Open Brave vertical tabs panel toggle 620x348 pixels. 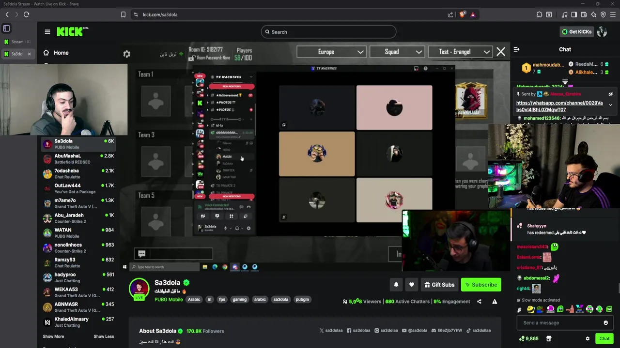click(x=6, y=29)
